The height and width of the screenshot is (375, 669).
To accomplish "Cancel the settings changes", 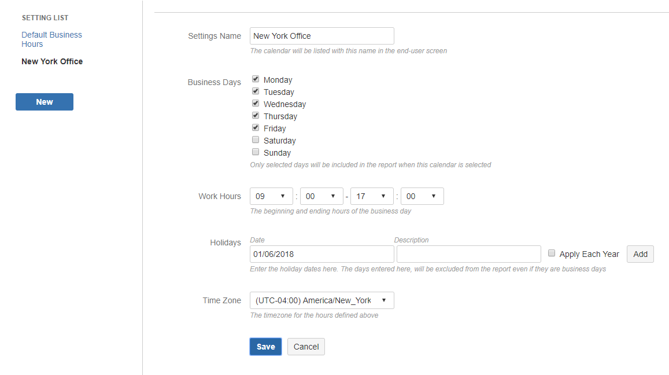I will click(x=306, y=347).
